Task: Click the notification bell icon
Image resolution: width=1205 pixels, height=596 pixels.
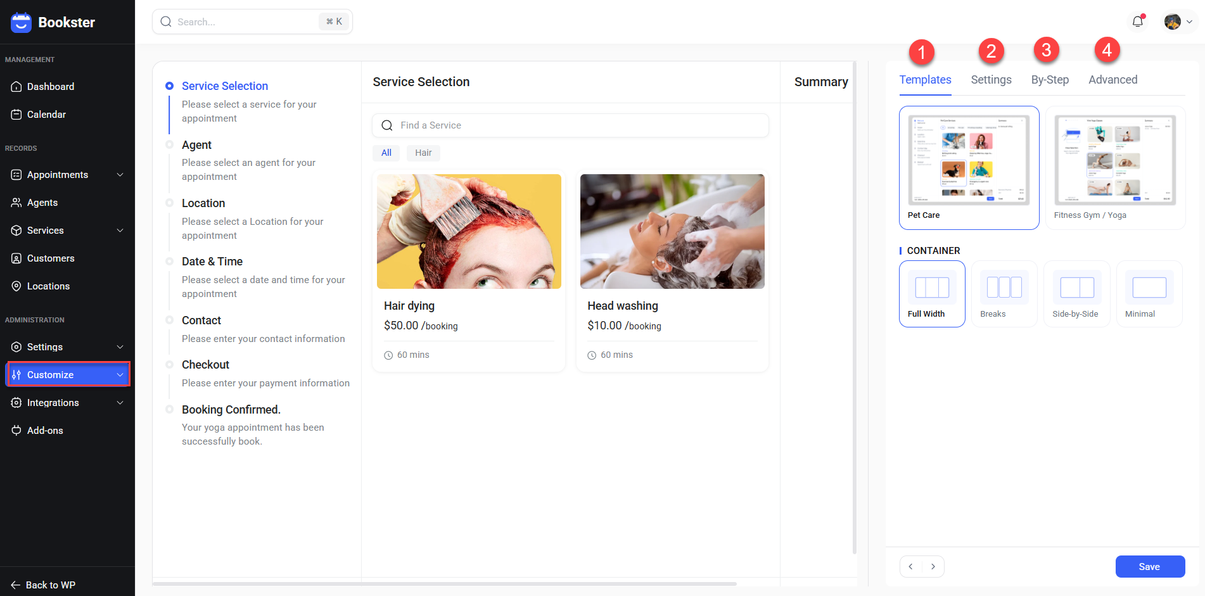Action: tap(1138, 22)
